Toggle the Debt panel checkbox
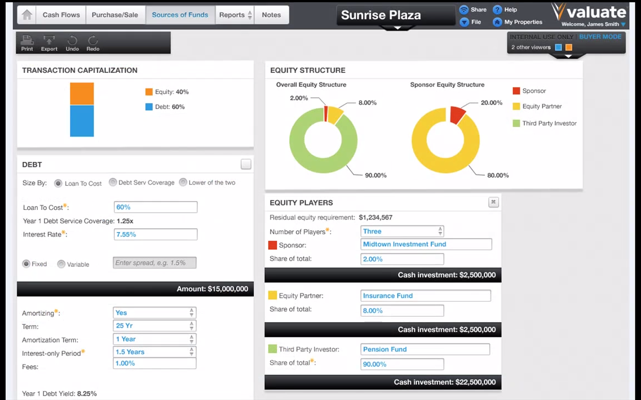This screenshot has width=641, height=400. point(246,164)
